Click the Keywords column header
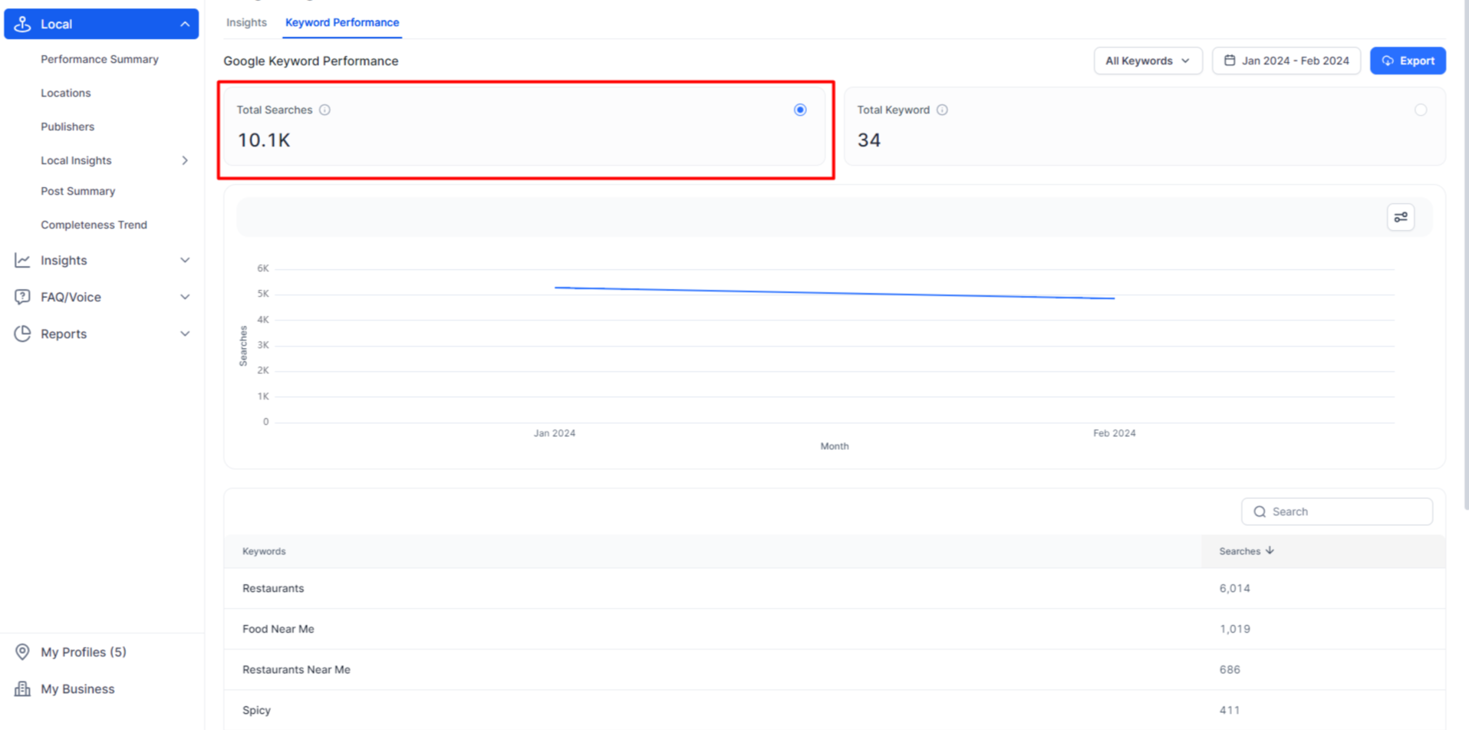1469x730 pixels. [x=264, y=551]
